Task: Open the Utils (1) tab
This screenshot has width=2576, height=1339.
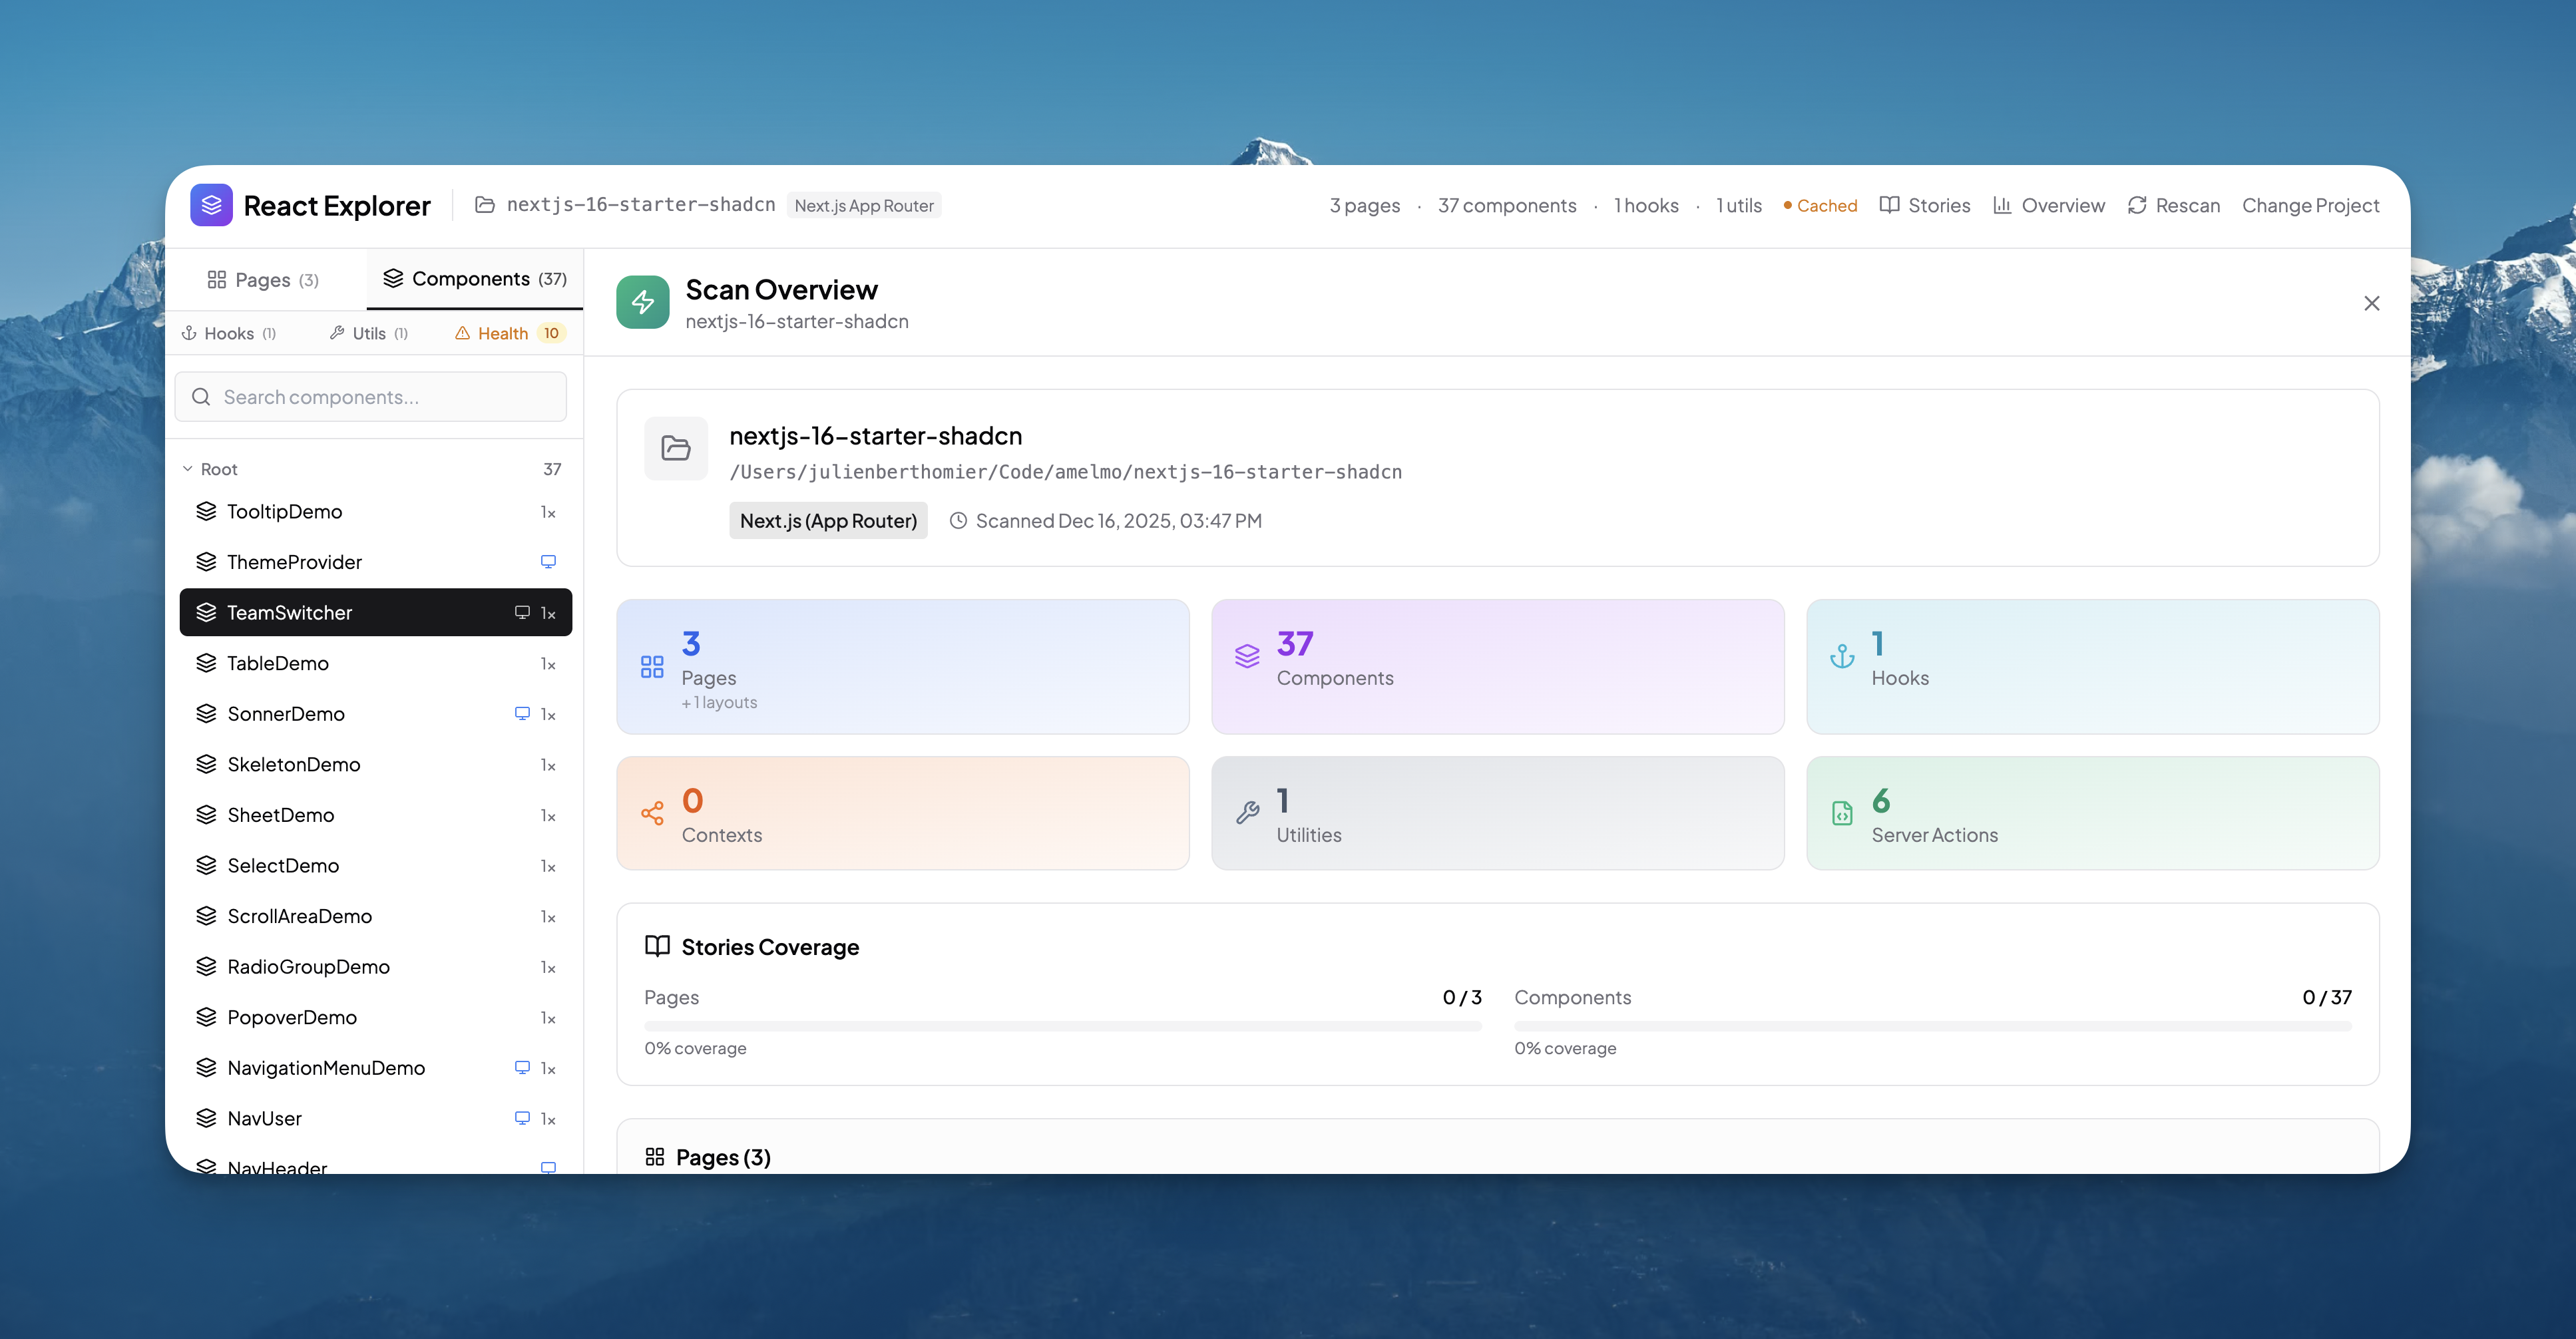Action: pos(369,333)
